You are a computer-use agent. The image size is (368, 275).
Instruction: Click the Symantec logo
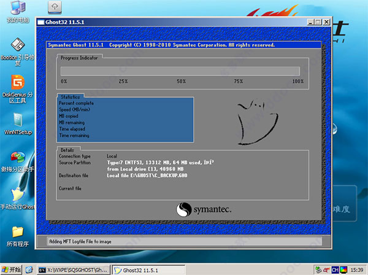(204, 209)
